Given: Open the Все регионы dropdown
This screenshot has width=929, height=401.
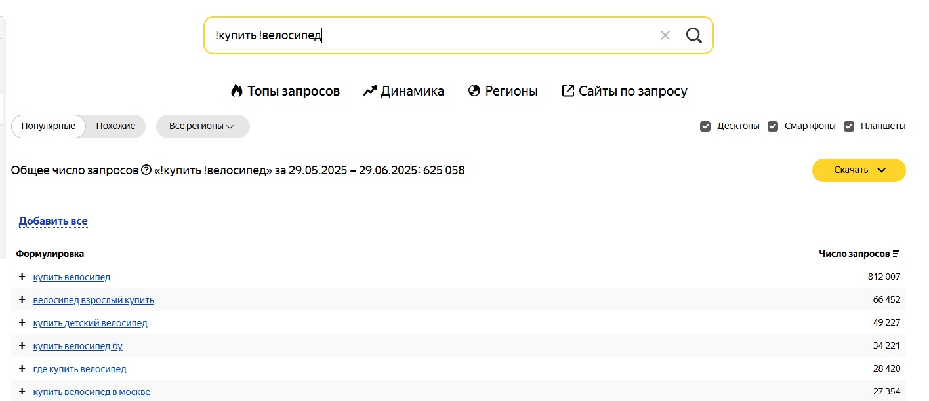Looking at the screenshot, I should 203,126.
